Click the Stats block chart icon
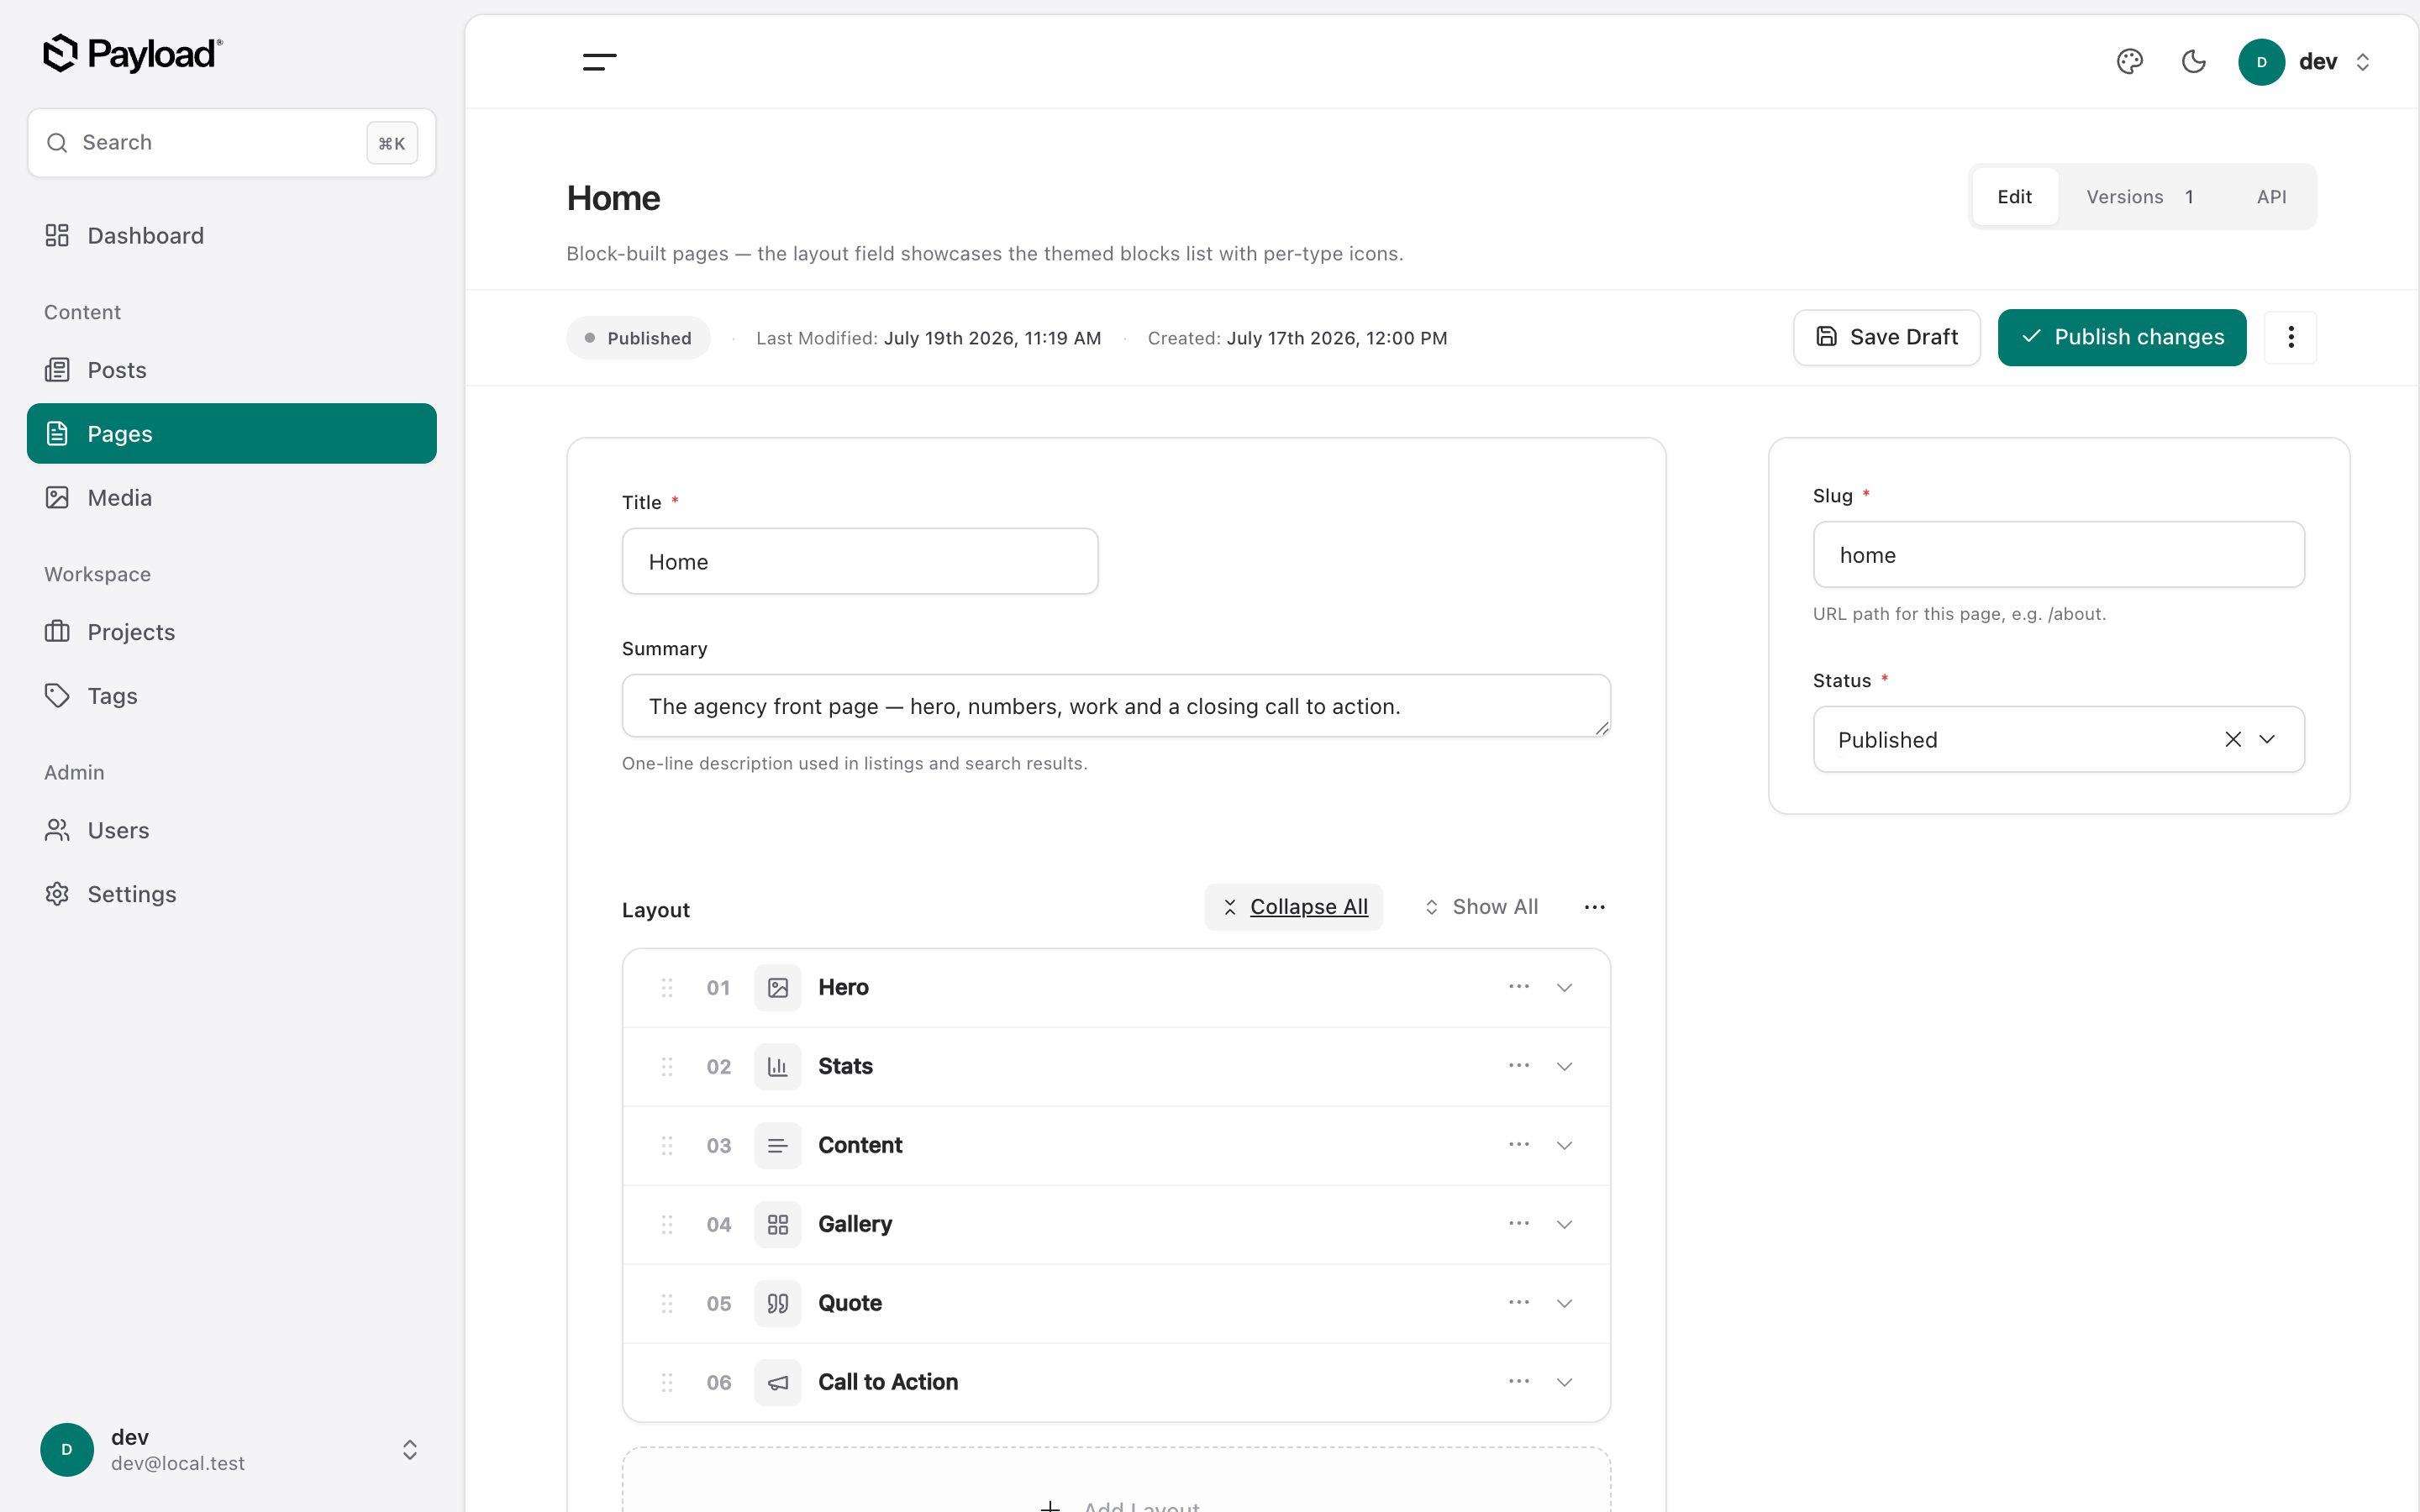Screen dimensions: 2420x1512 778,1067
